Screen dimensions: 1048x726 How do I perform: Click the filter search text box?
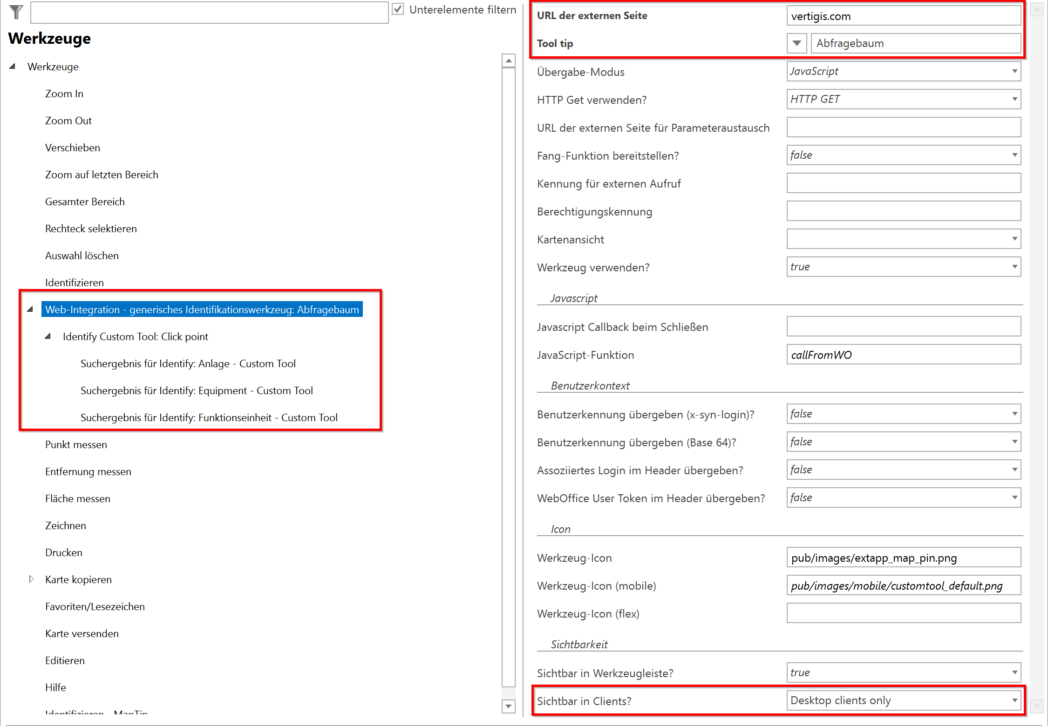[x=209, y=13]
